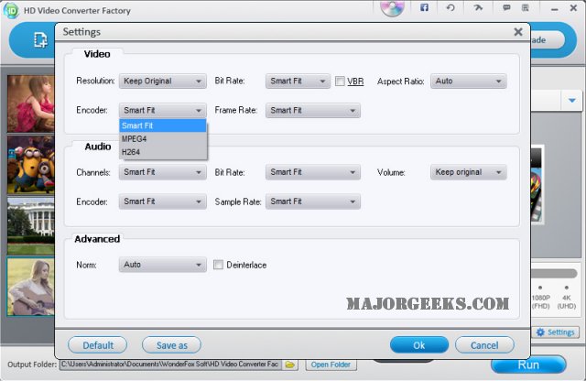Click the Cancel button

click(x=484, y=345)
